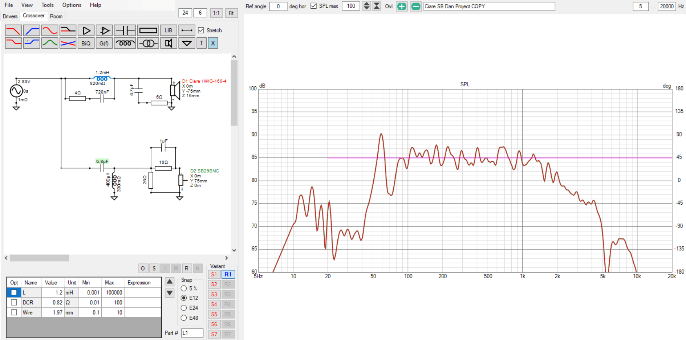The width and height of the screenshot is (686, 340).
Task: Click the Ref angle input field
Action: (x=278, y=6)
